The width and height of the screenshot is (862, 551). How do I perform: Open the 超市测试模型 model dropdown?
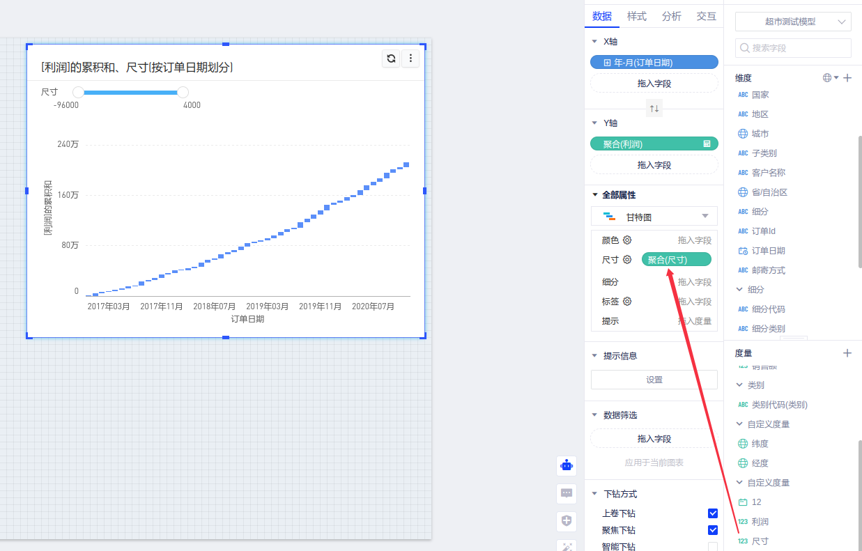[793, 22]
